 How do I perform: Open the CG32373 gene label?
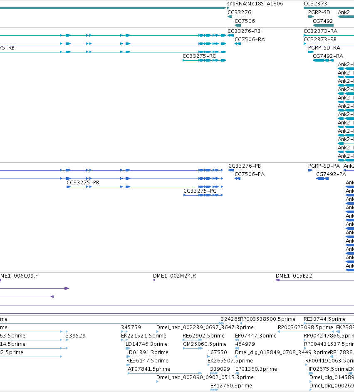pyautogui.click(x=315, y=4)
